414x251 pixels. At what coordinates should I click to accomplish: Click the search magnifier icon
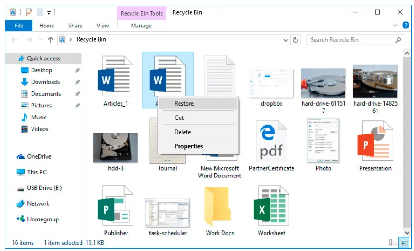[398, 40]
